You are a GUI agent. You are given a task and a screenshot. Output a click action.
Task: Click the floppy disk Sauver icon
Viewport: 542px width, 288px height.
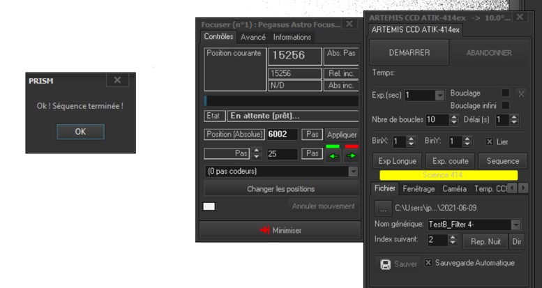pos(385,264)
